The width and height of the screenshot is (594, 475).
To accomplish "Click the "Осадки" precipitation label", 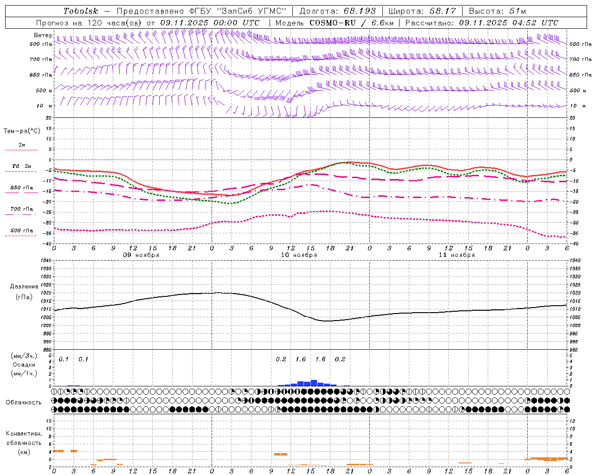I will tap(24, 365).
